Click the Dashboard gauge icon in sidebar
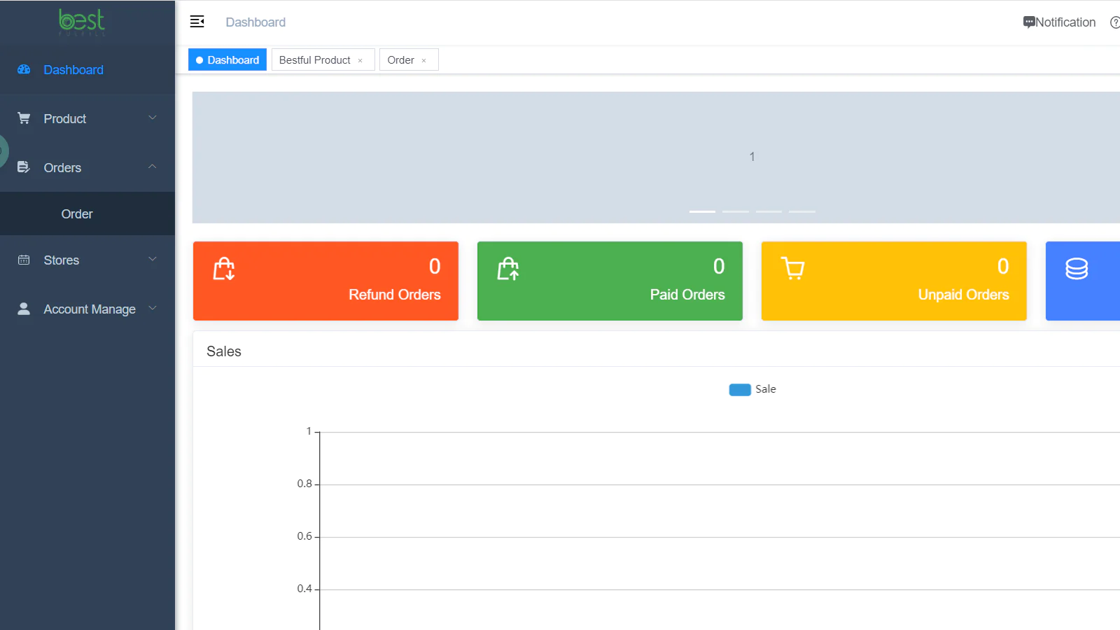1120x630 pixels. (x=24, y=69)
